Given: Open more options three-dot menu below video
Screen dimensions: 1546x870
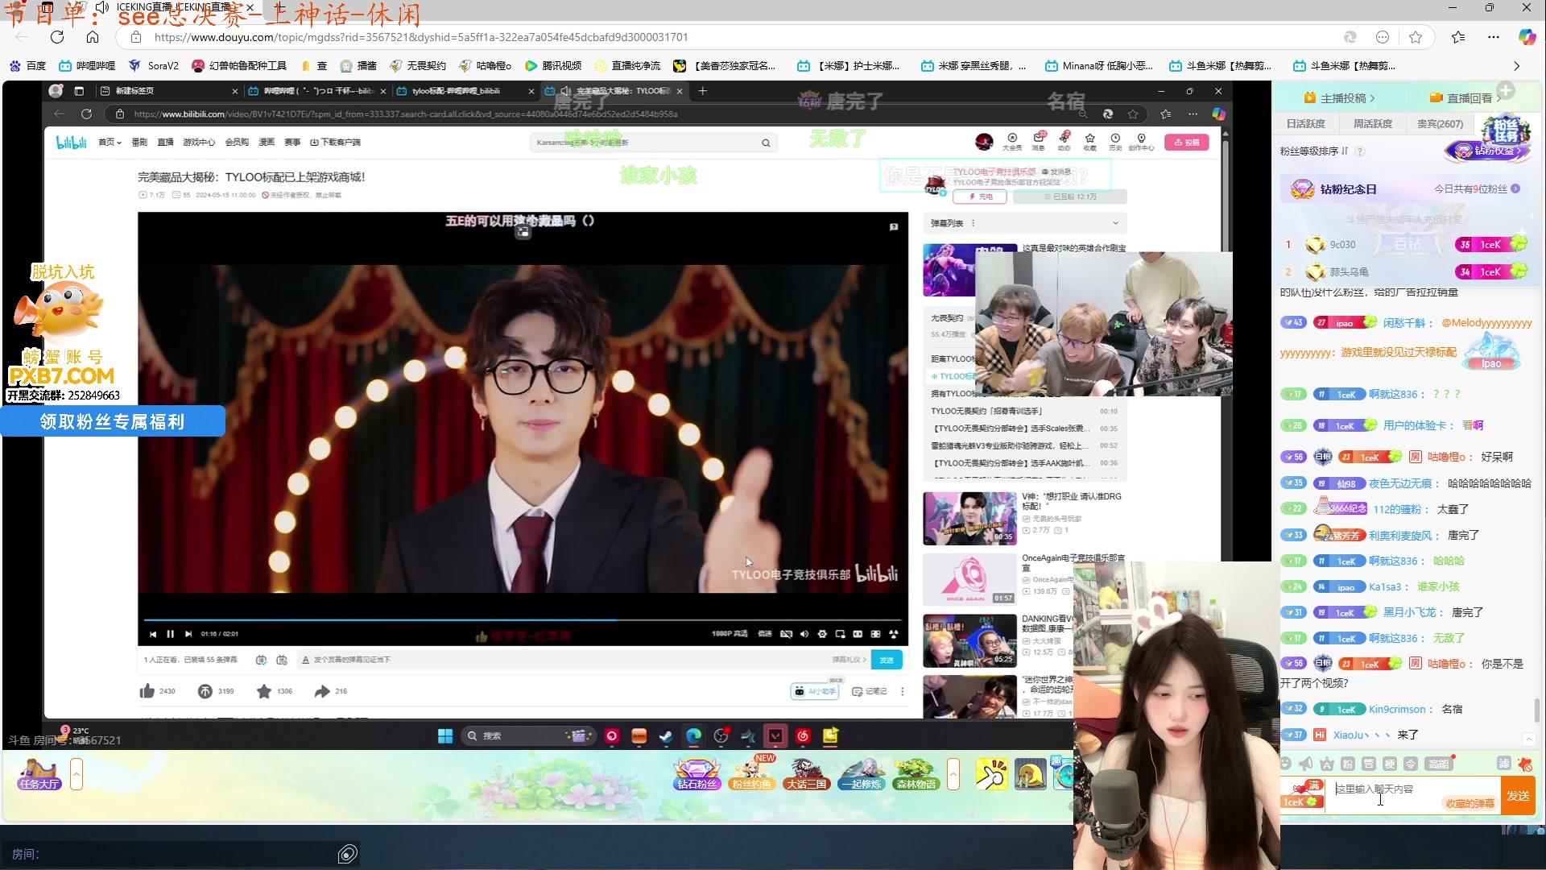Looking at the screenshot, I should [x=903, y=691].
